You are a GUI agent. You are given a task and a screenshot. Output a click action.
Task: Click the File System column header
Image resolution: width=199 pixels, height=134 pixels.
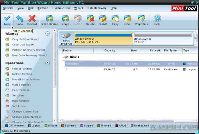(x=172, y=50)
